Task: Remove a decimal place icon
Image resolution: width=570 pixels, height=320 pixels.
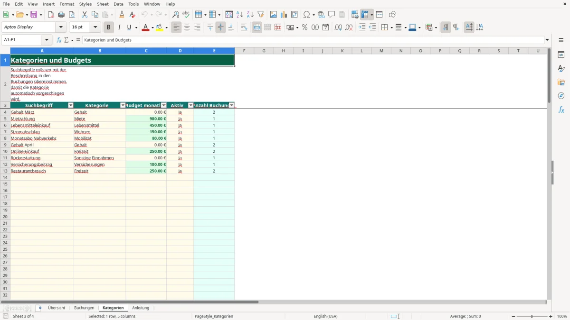Action: pos(349,27)
